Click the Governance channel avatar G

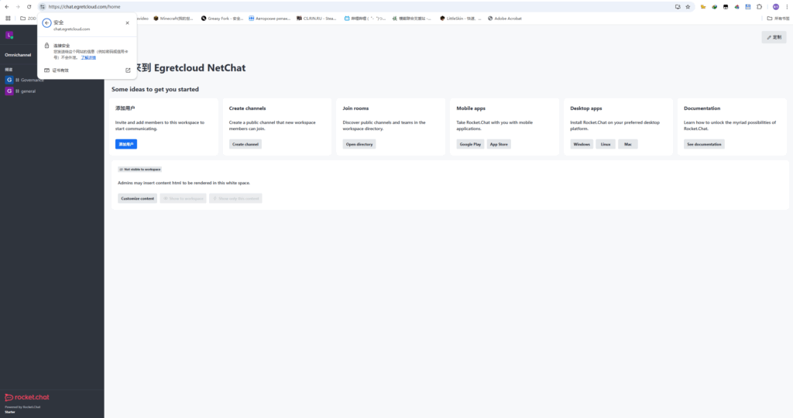[9, 80]
